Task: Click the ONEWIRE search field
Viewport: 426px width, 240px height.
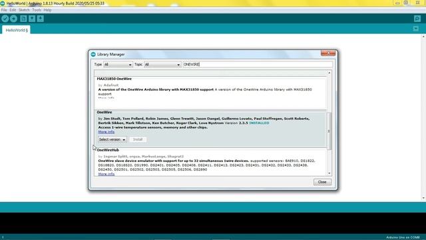Action: [x=258, y=65]
